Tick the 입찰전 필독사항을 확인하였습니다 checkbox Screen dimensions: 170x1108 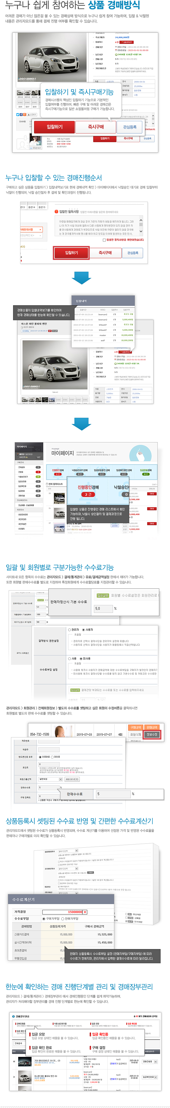pos(104,240)
